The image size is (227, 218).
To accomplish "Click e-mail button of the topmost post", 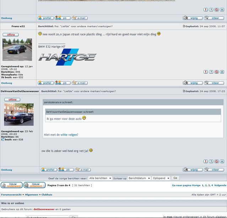I will tap(80, 18).
